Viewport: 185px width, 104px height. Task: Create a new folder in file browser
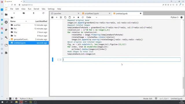point(24,13)
